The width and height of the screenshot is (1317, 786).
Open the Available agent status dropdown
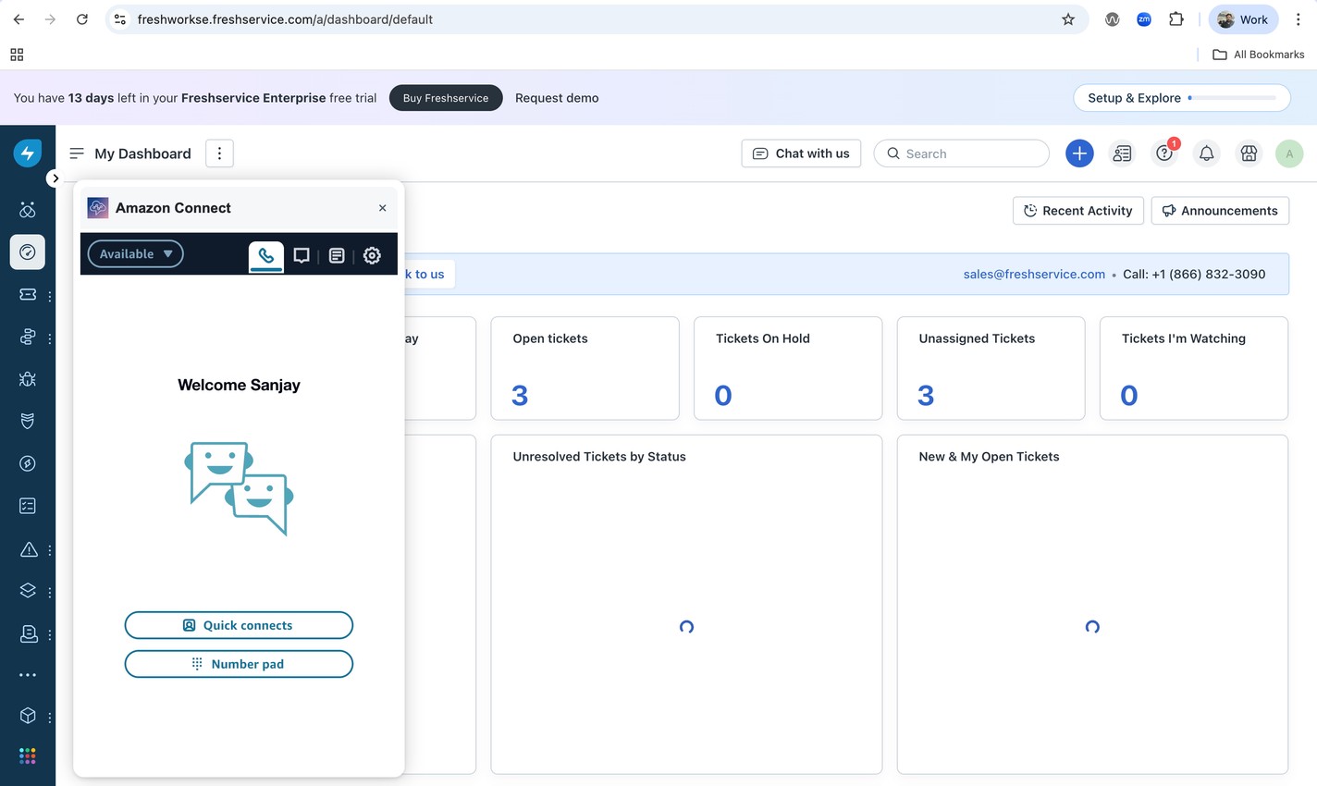(135, 253)
